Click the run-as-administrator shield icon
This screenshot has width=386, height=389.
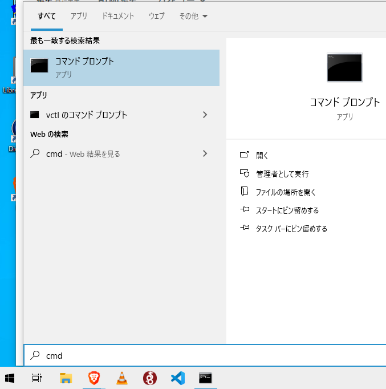(x=245, y=173)
